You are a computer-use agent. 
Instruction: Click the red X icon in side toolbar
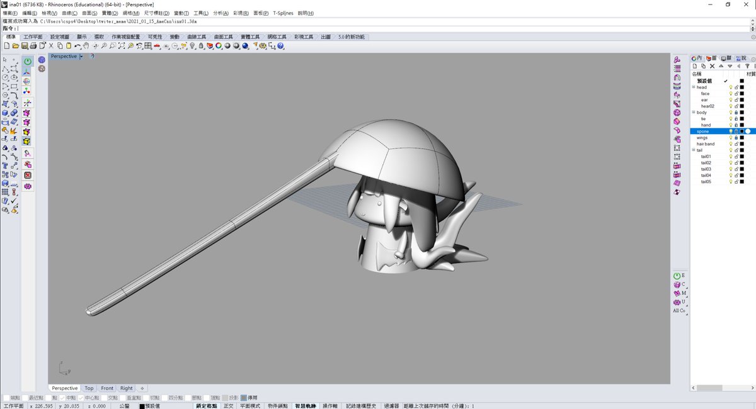28,175
